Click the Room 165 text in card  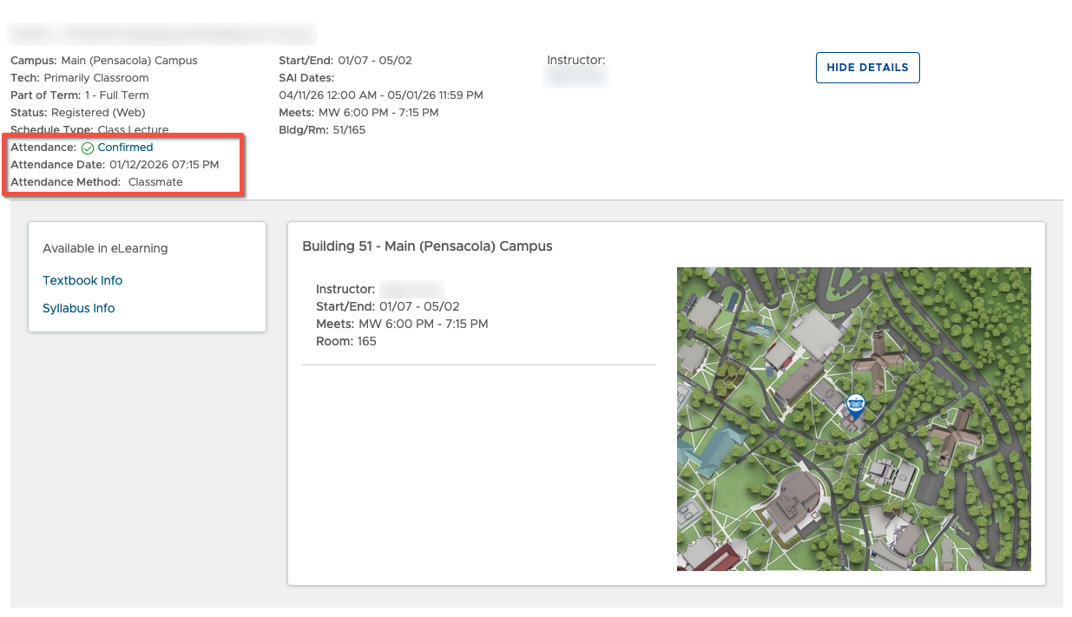point(345,341)
